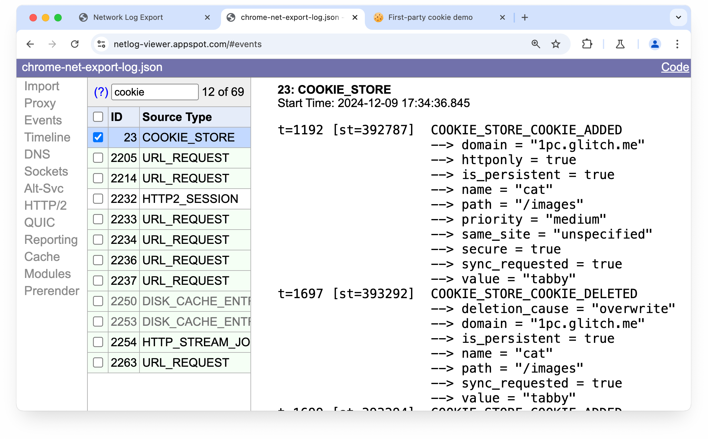Click the DNS icon in sidebar
Viewport: 708px width, 439px height.
pos(35,155)
